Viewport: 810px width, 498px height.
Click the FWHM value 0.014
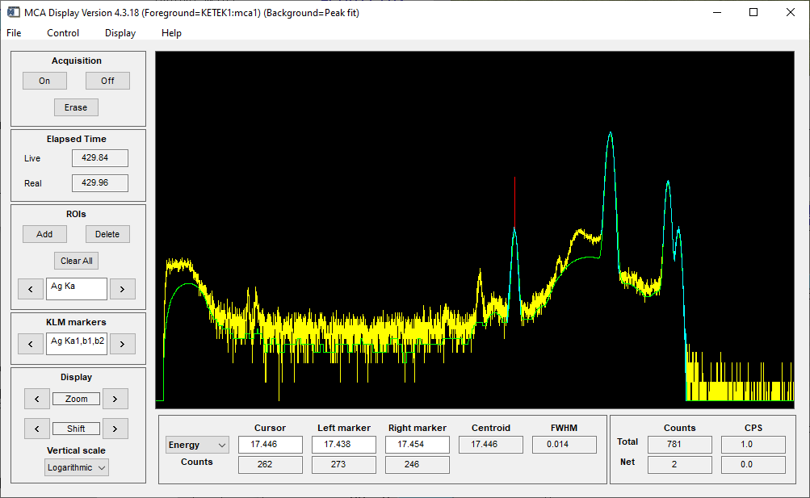(564, 445)
